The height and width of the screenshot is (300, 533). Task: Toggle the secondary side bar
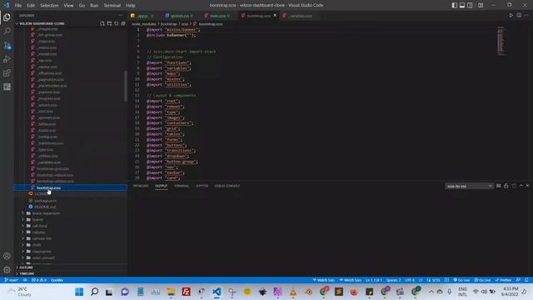pyautogui.click(x=470, y=5)
